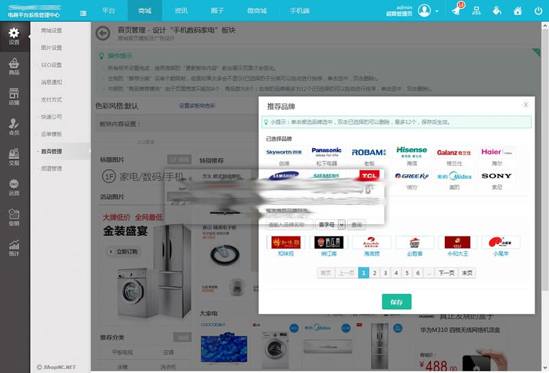549x373 pixels.
Task: Open the 会员 section in the sidebar
Action: tap(14, 127)
